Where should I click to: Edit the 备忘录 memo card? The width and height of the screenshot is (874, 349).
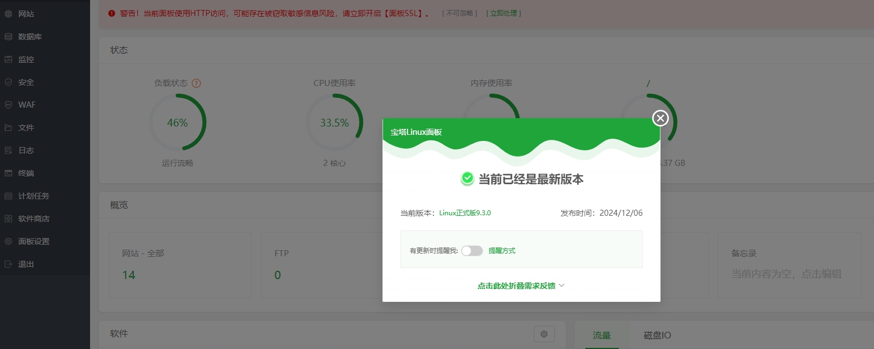point(789,265)
